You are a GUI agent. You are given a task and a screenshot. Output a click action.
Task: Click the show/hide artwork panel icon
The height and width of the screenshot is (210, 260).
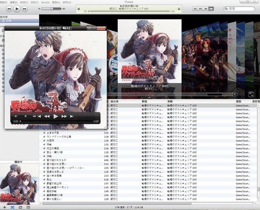(28, 207)
